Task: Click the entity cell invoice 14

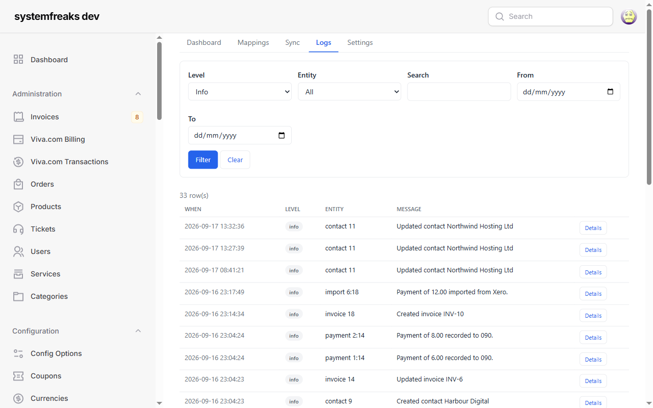Action: (x=340, y=379)
